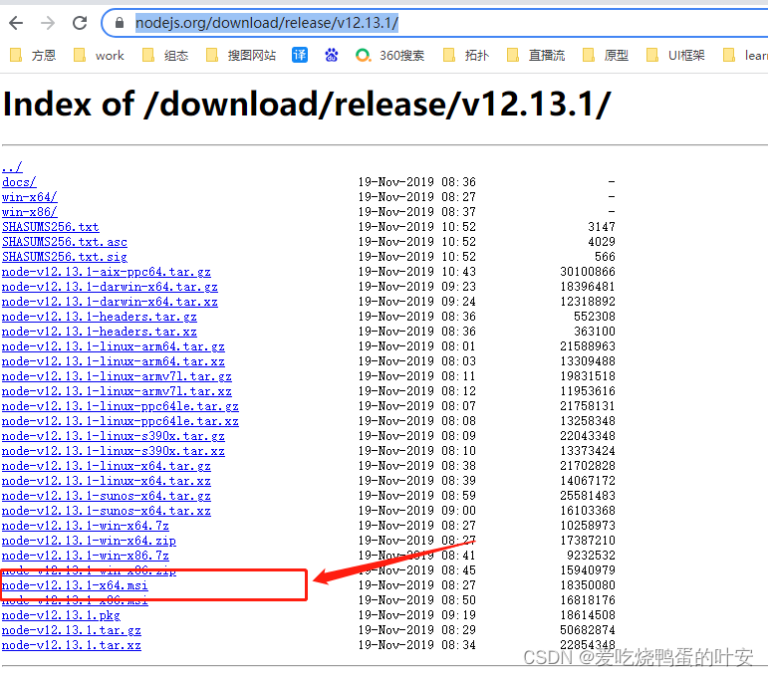
Task: Download node-v12.13.1-linux-ppc64le.tar.xz
Action: [x=120, y=421]
